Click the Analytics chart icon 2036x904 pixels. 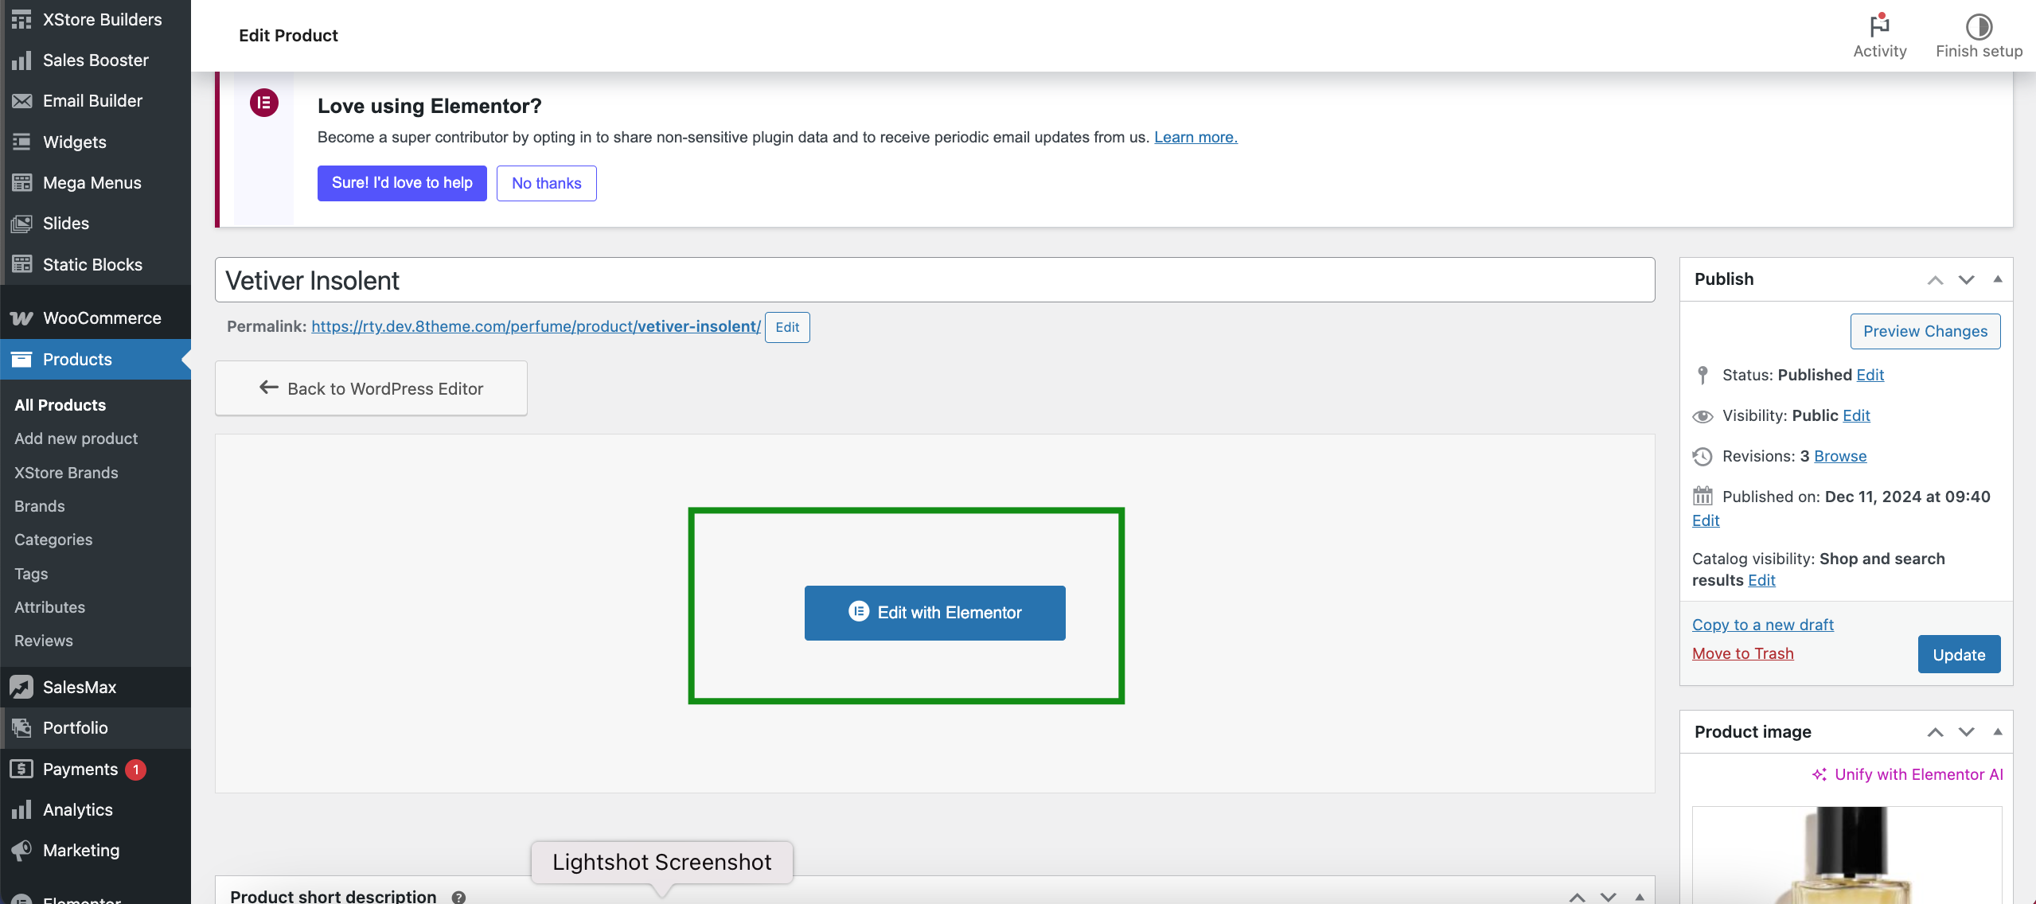coord(21,810)
